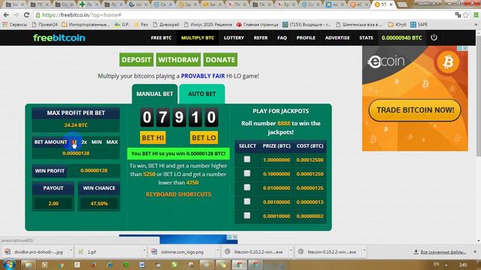
Task: Click the DONATE button
Action: tap(220, 60)
